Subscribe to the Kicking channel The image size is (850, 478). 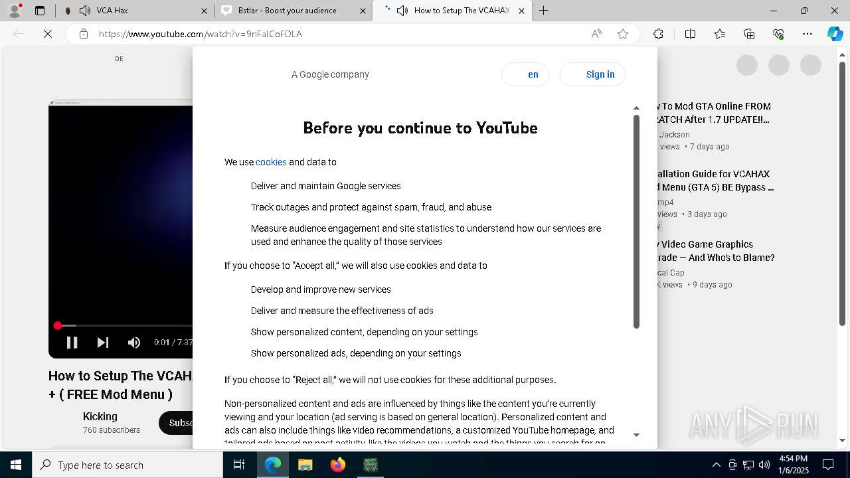[177, 423]
